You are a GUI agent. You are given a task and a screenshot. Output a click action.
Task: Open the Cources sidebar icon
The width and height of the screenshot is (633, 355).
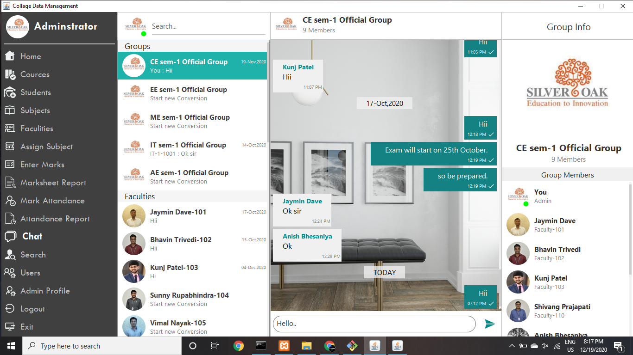10,74
